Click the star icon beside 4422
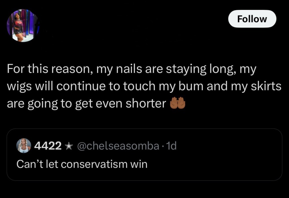Screen dimensions: 289x198 [68, 146]
